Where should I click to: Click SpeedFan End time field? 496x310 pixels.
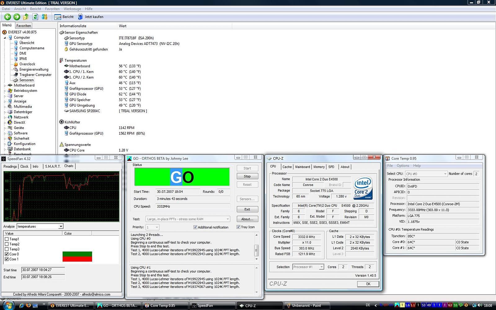(x=43, y=277)
